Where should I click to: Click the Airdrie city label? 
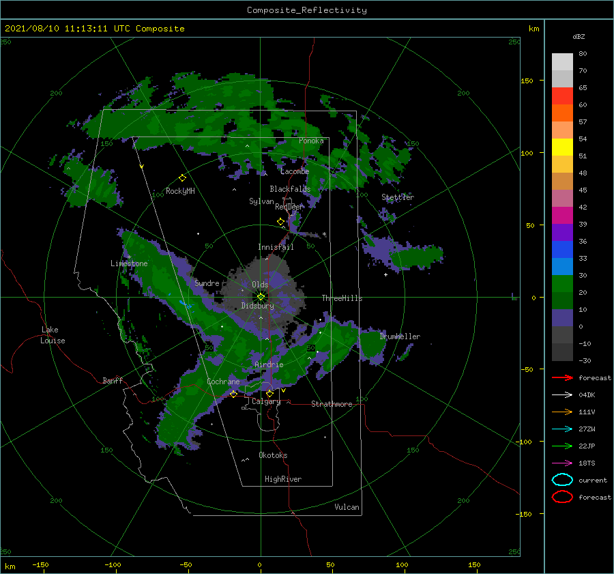tap(269, 364)
